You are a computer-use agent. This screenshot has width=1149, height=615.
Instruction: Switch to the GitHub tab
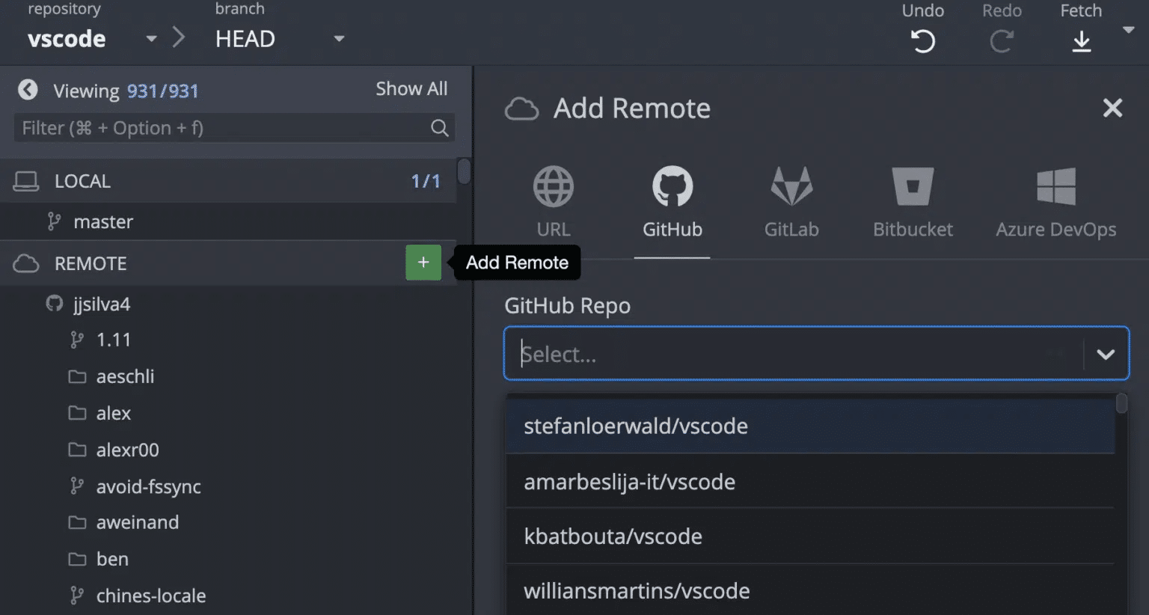pos(672,202)
